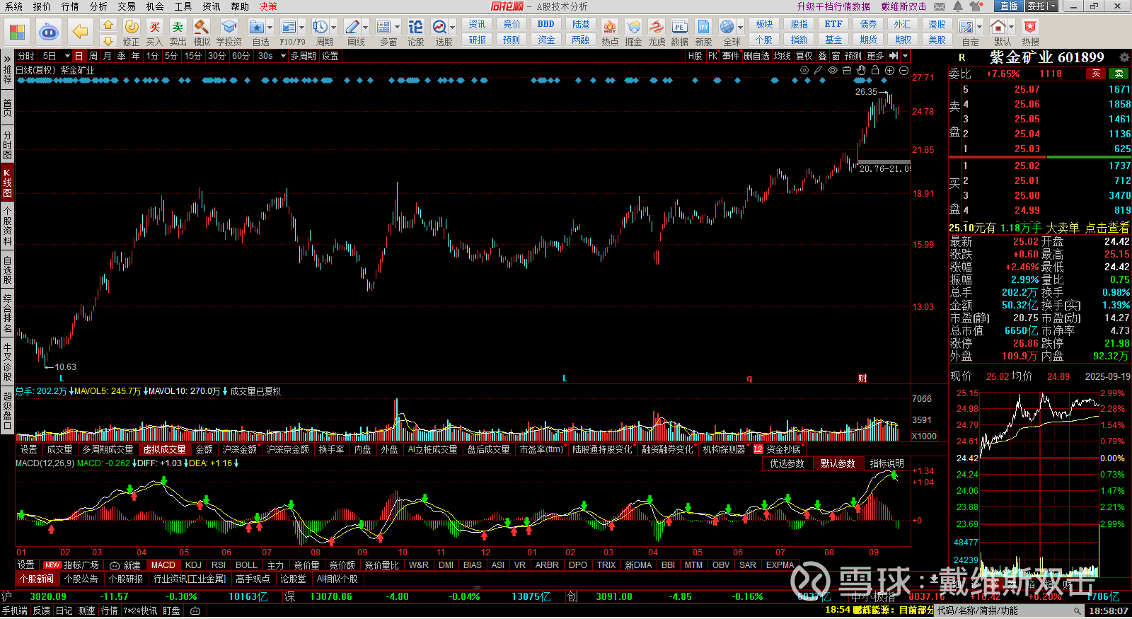
Task: Open the AI robot assistant icon
Action: coord(49,32)
